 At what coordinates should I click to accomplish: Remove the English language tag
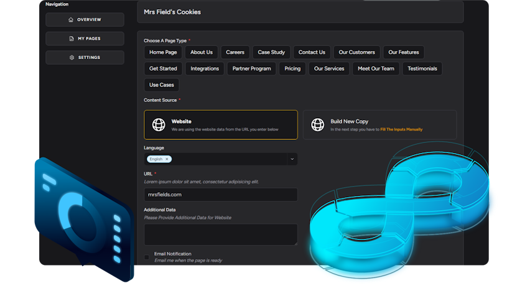click(167, 159)
